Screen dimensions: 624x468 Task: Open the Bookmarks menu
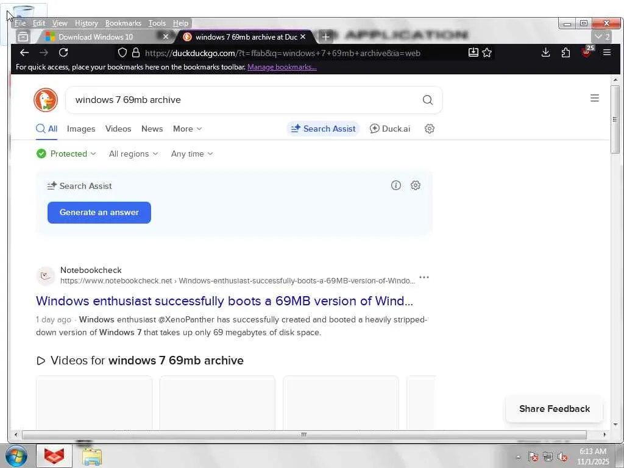(123, 23)
